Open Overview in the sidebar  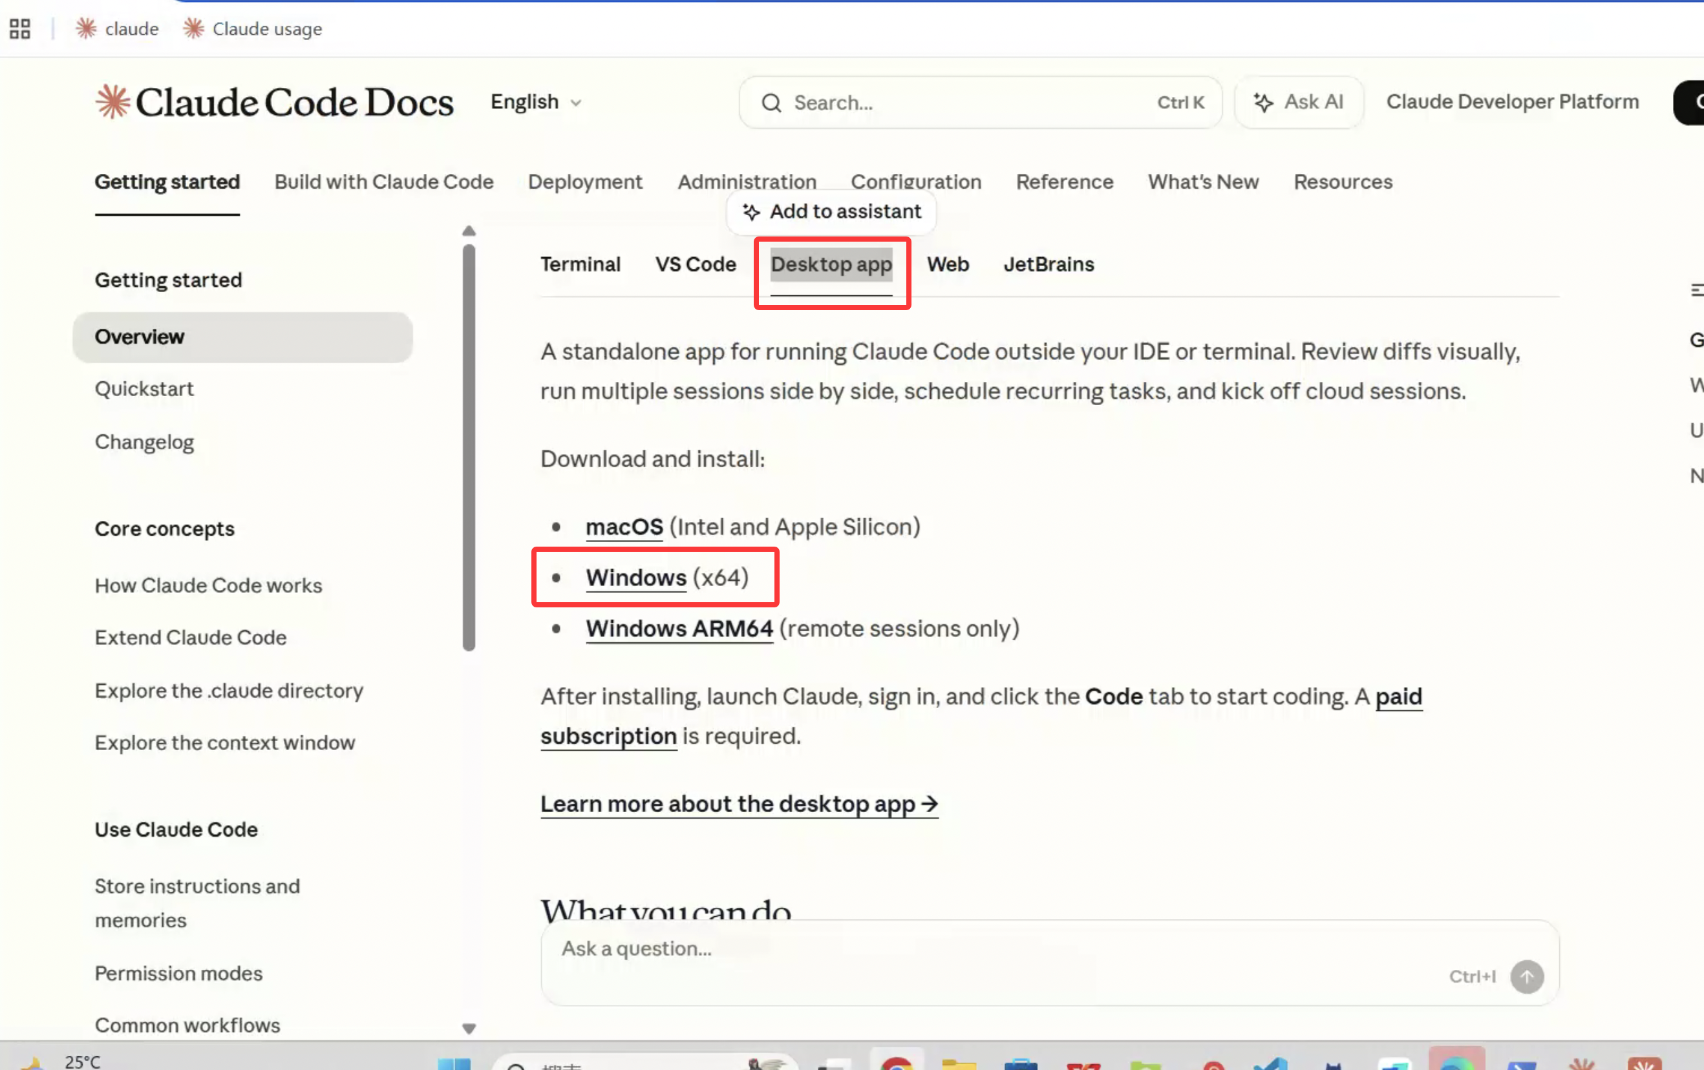242,337
